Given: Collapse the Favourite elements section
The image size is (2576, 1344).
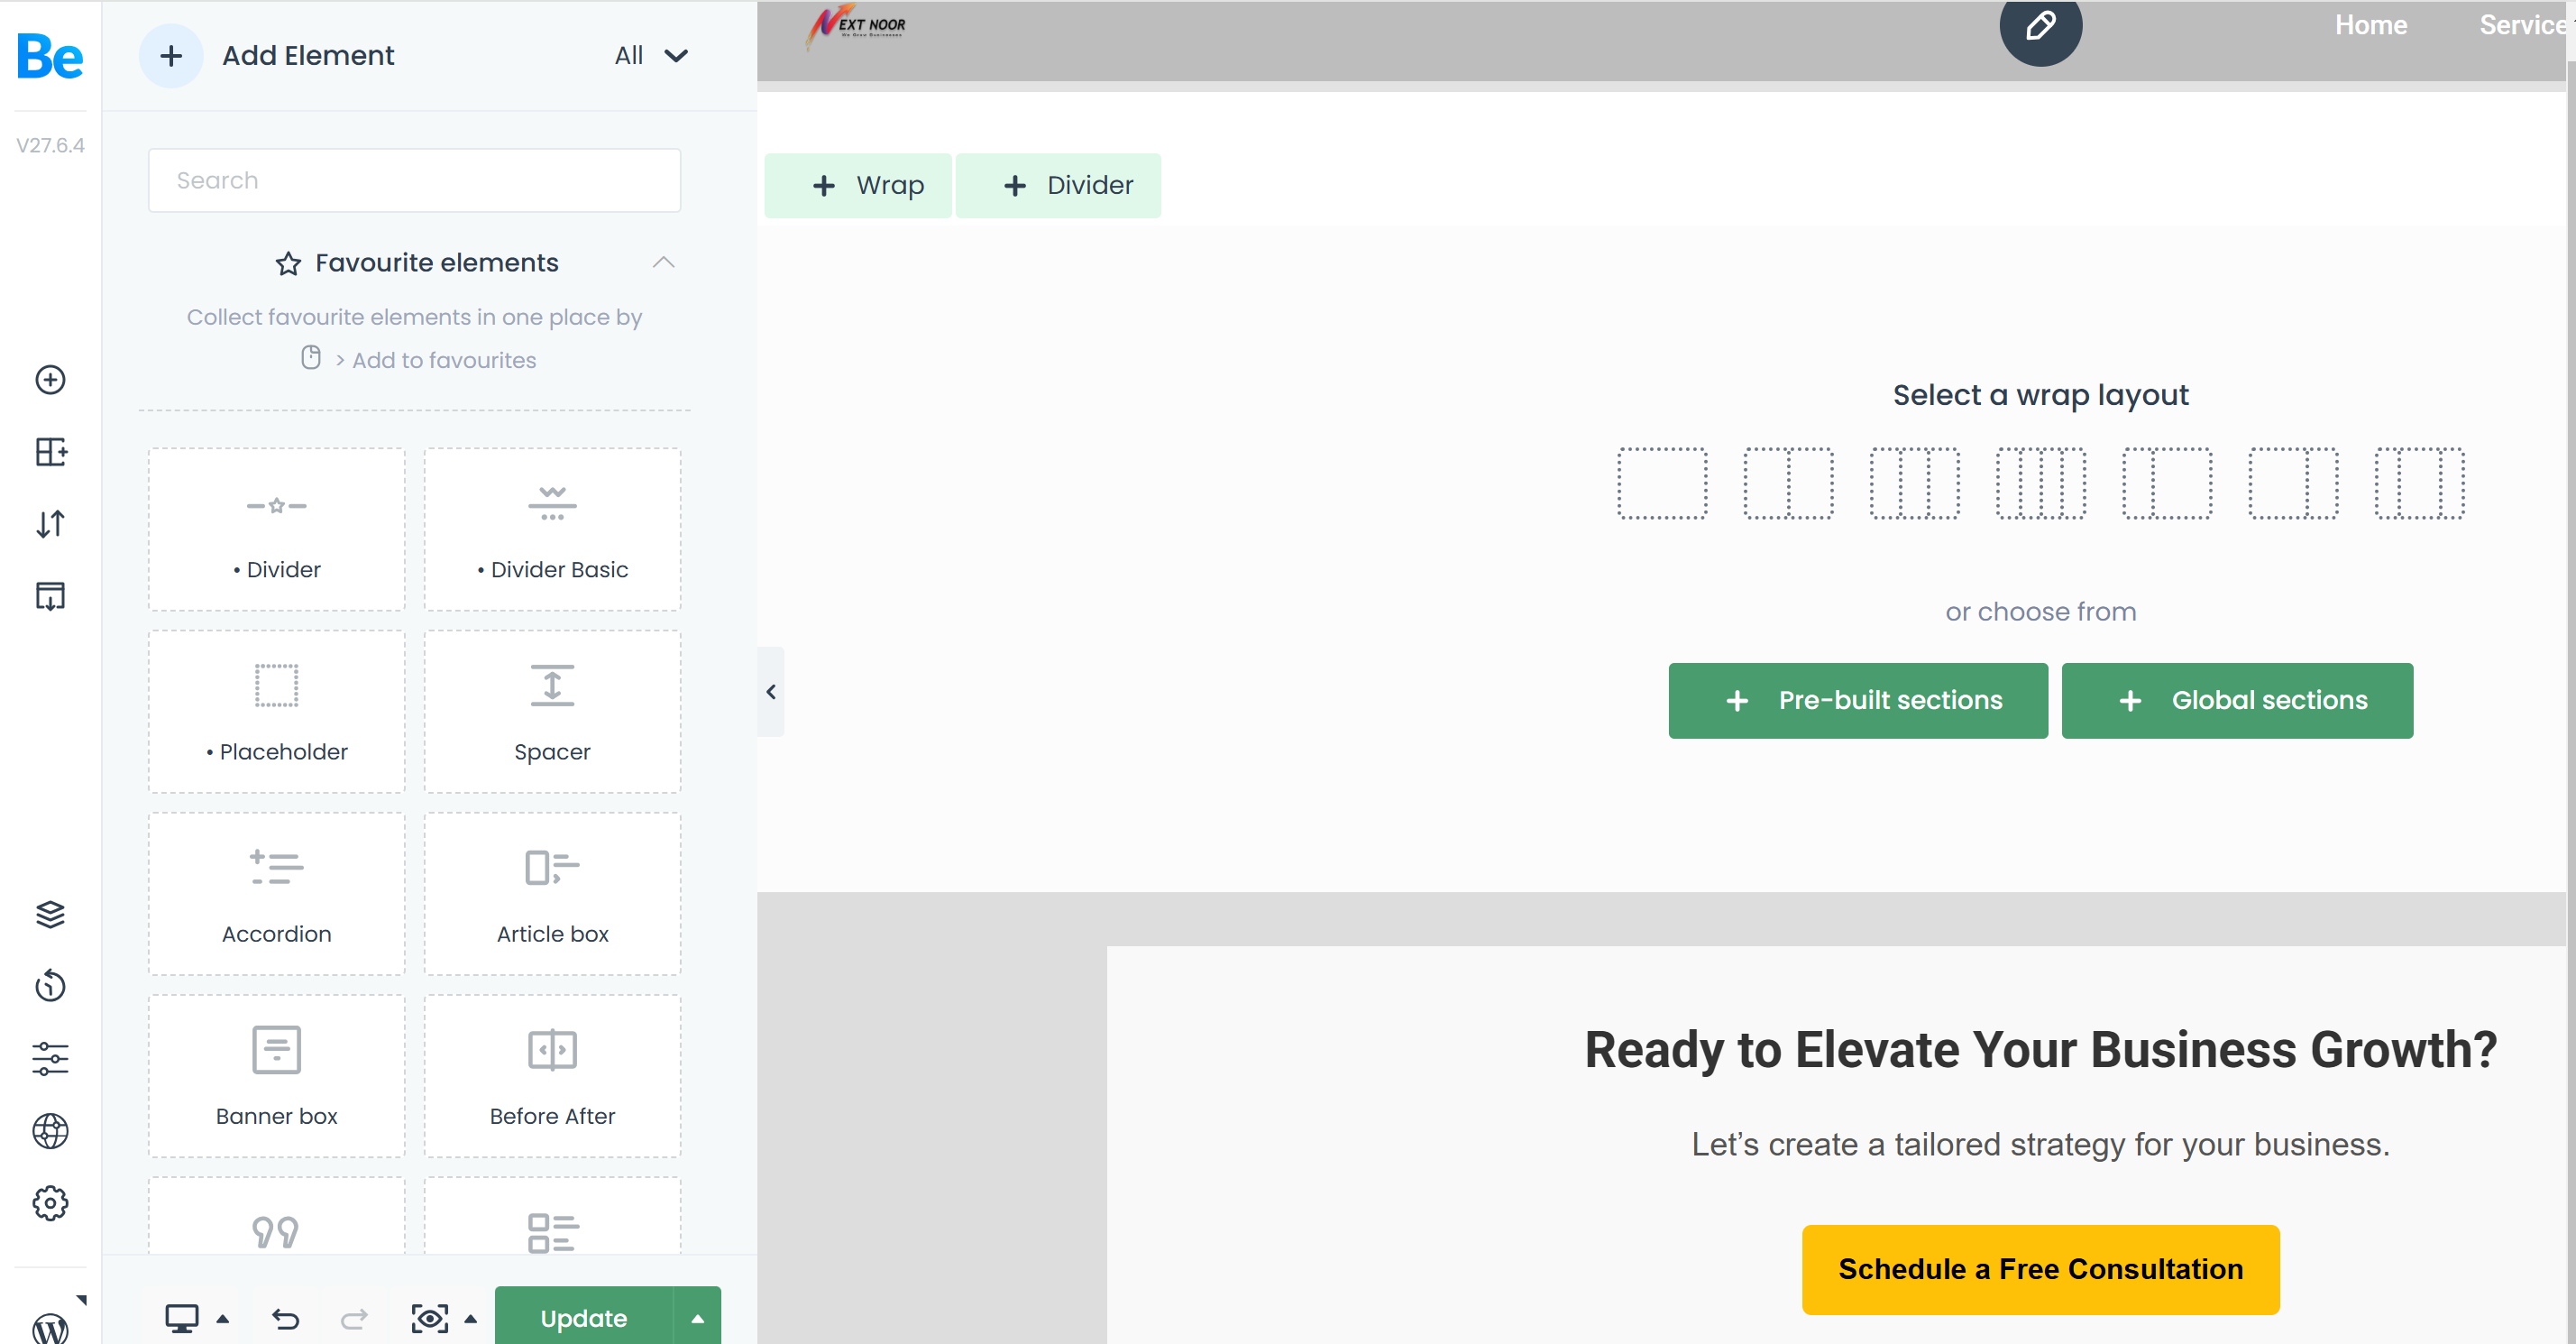Looking at the screenshot, I should point(663,262).
